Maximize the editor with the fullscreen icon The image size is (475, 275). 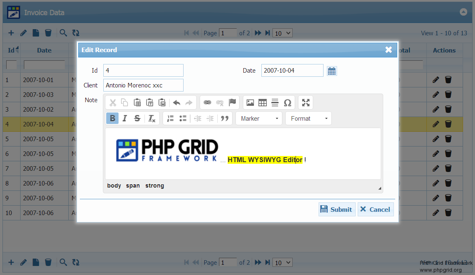pyautogui.click(x=305, y=103)
